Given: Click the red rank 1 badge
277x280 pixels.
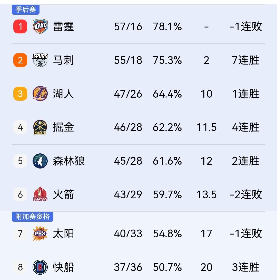Looking at the screenshot, I should tap(20, 26).
